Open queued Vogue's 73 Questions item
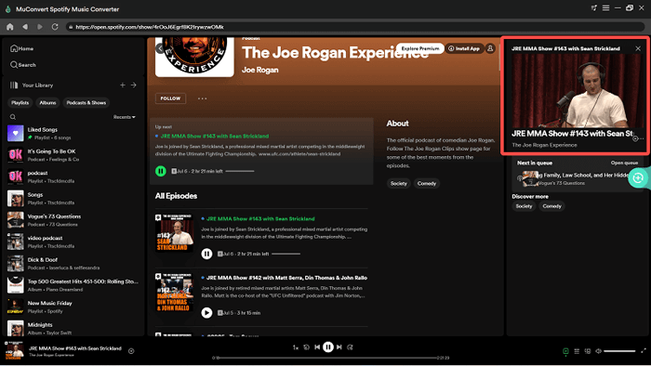Viewport: 651px width, 366px height. 578,178
